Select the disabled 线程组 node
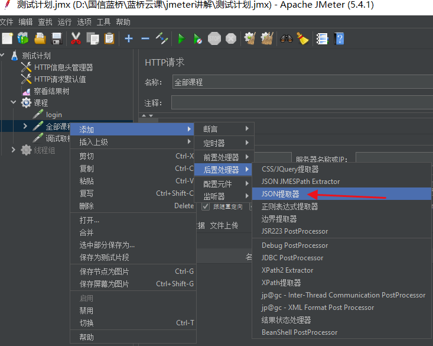Viewport: 433px width, 346px height. point(44,150)
